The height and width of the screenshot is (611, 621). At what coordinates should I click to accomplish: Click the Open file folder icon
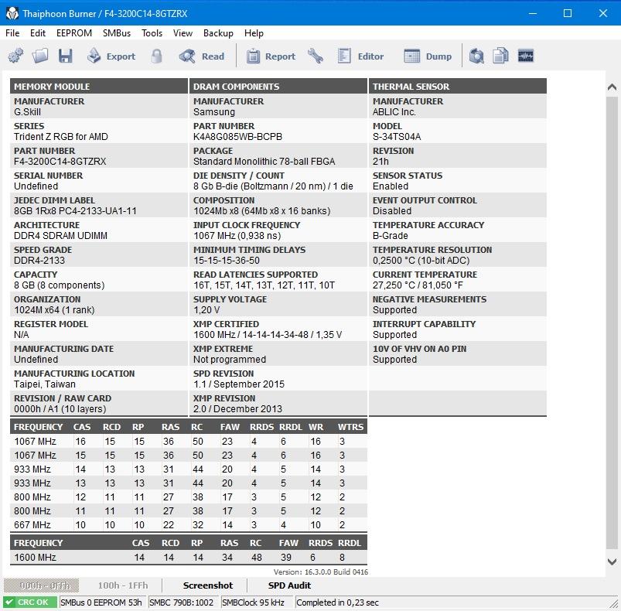click(x=40, y=56)
